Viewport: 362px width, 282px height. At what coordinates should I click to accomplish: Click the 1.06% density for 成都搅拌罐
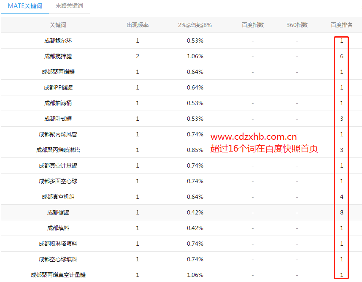tap(195, 57)
